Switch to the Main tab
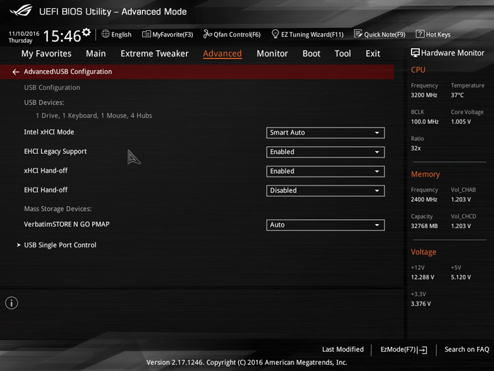 tap(96, 54)
